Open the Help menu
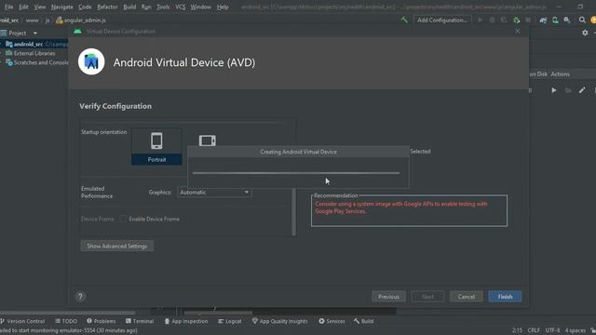Viewport: 596px width, 335px height. 223,7
